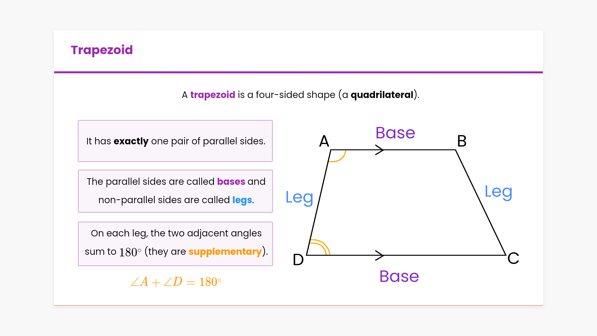Select the vertex label A
This screenshot has width=597, height=336.
click(x=324, y=141)
